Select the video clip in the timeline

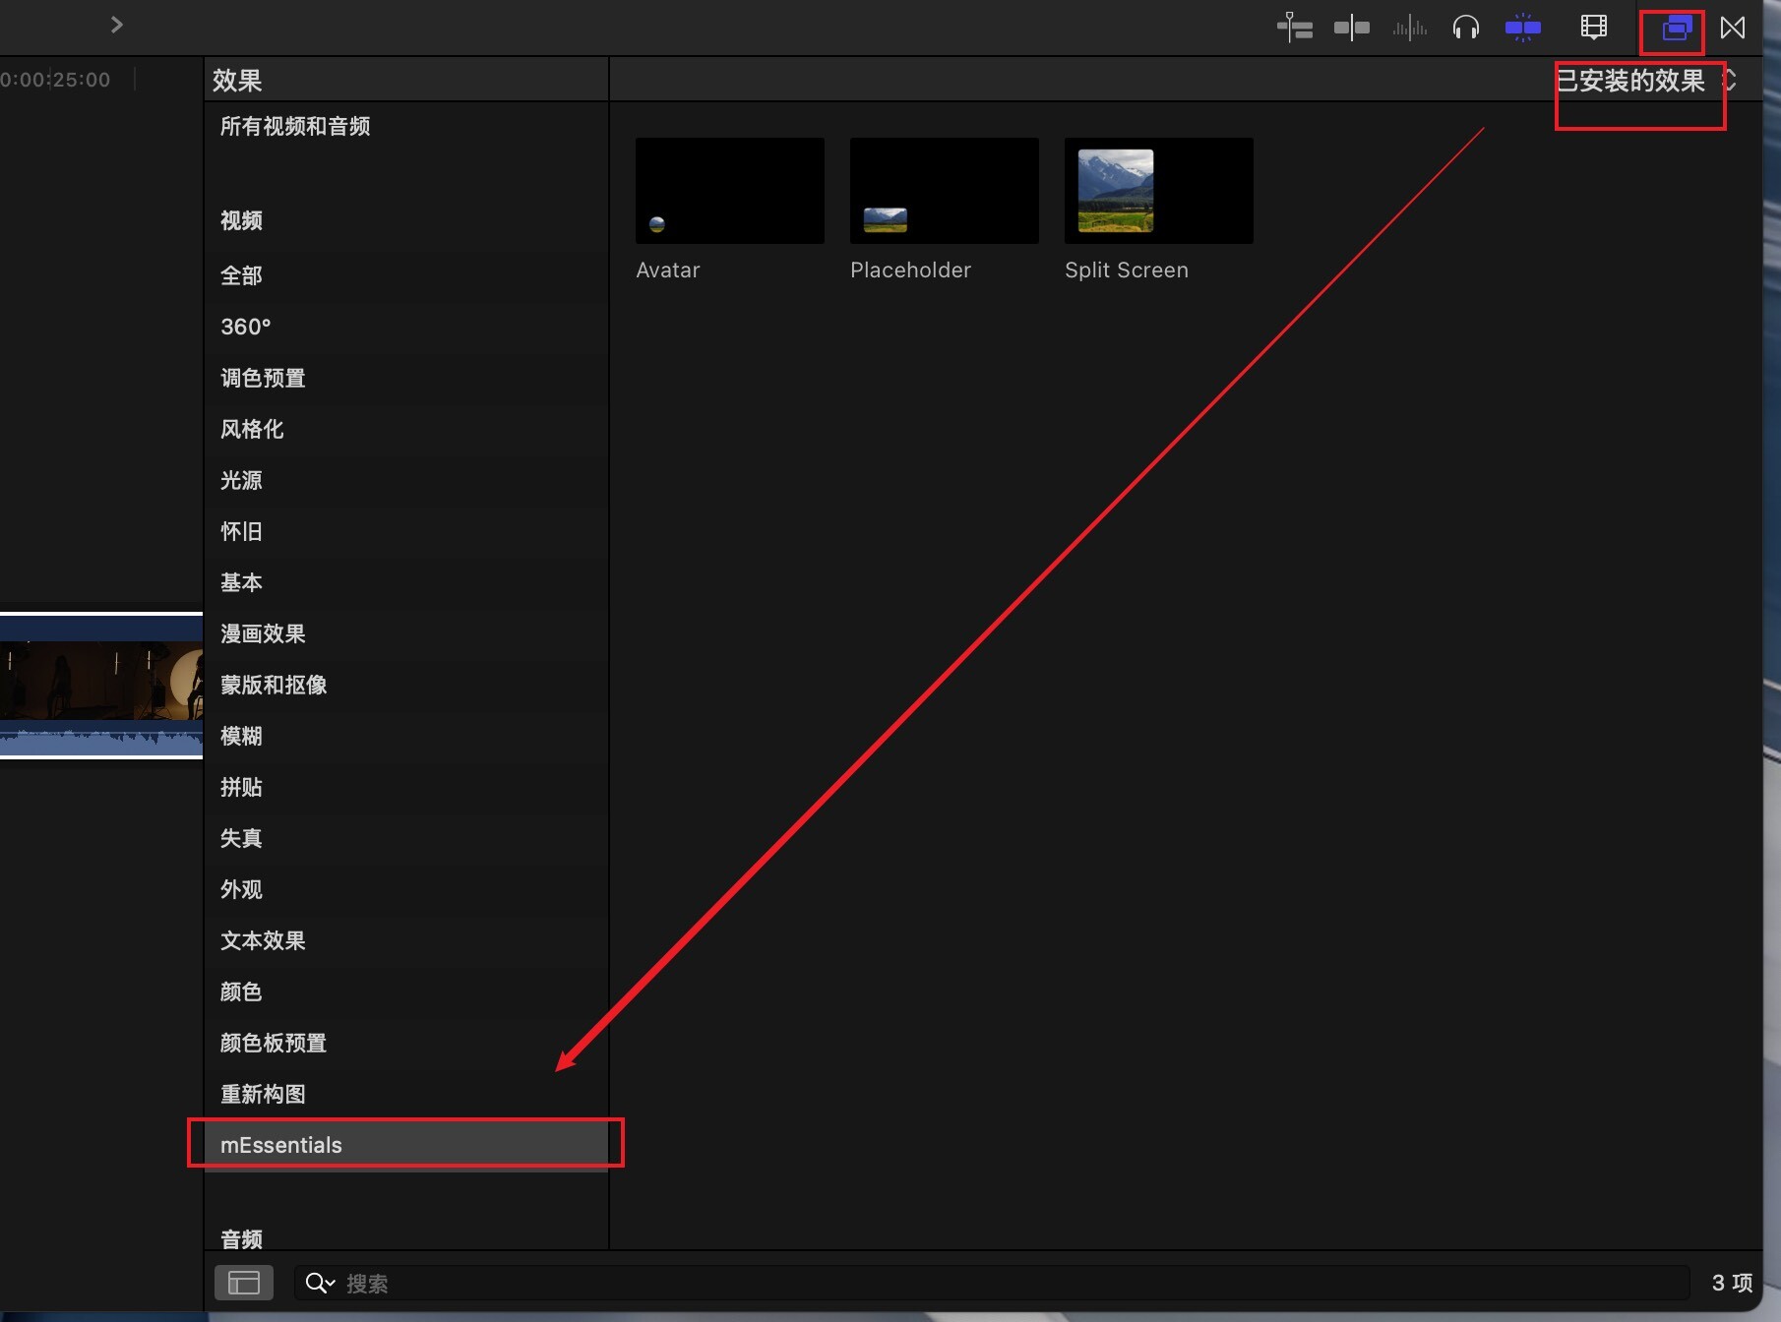click(x=101, y=686)
